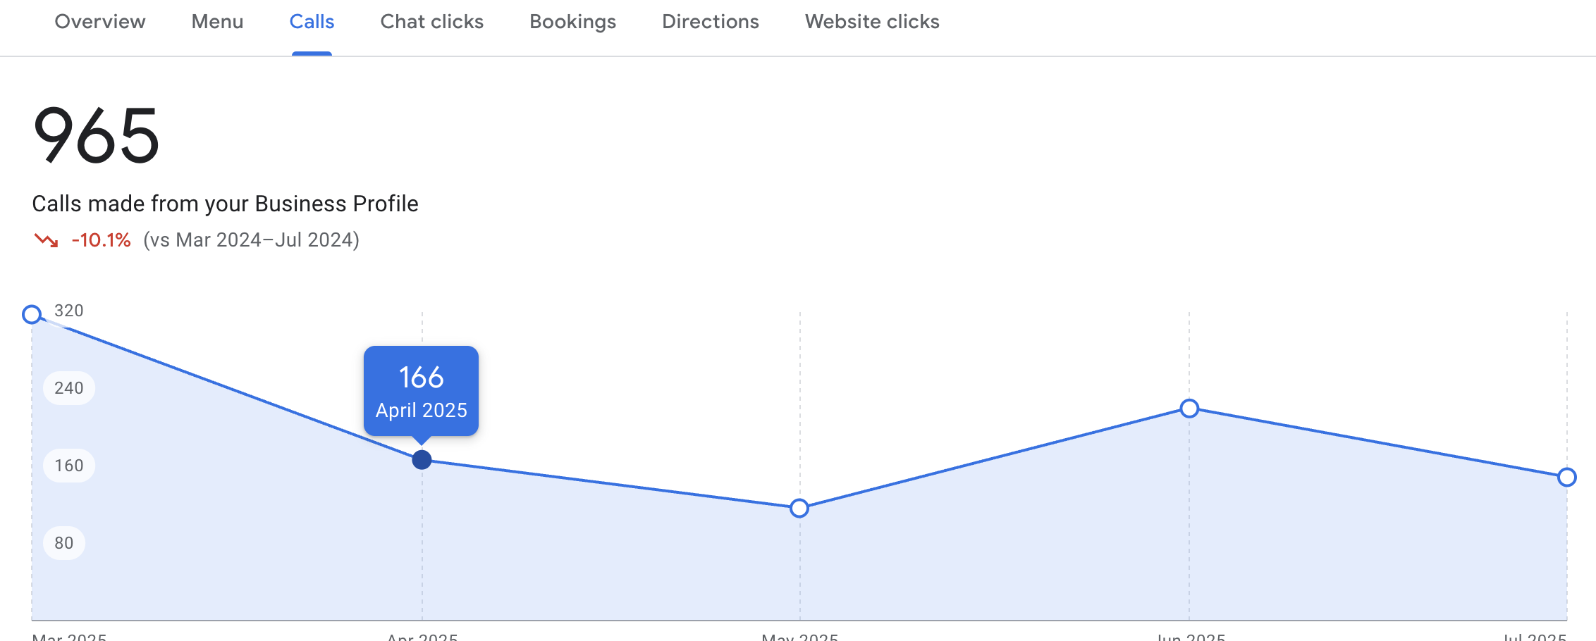Click the March 2025 data point
The width and height of the screenshot is (1596, 641).
(32, 314)
